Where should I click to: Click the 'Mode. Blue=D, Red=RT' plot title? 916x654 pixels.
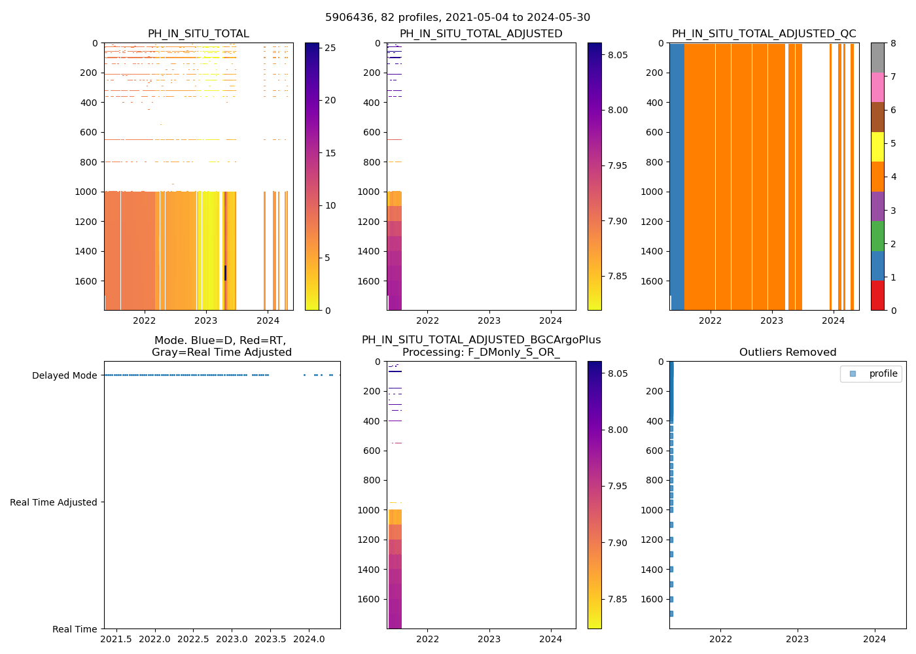point(221,347)
